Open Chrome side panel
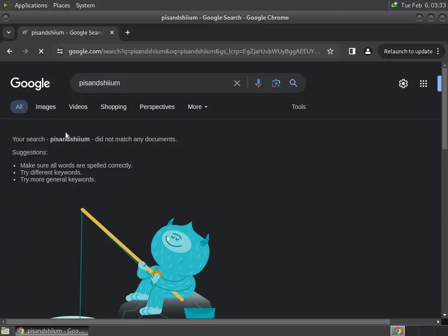The height and width of the screenshot is (336, 448). click(x=352, y=52)
